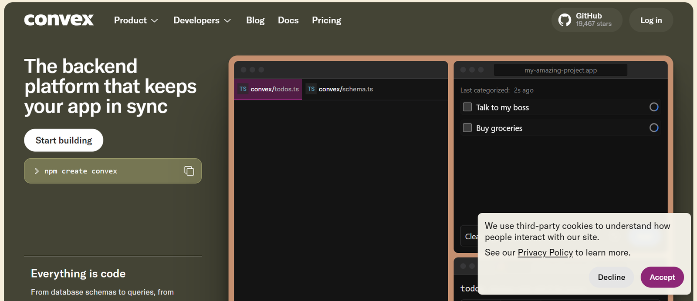Go to the Pricing page
Image resolution: width=697 pixels, height=301 pixels.
(326, 20)
